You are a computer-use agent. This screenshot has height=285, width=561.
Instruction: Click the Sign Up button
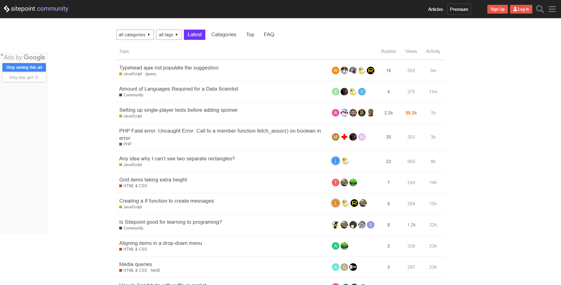(x=497, y=9)
